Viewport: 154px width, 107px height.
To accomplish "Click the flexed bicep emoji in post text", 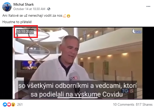I will (x=64, y=16).
